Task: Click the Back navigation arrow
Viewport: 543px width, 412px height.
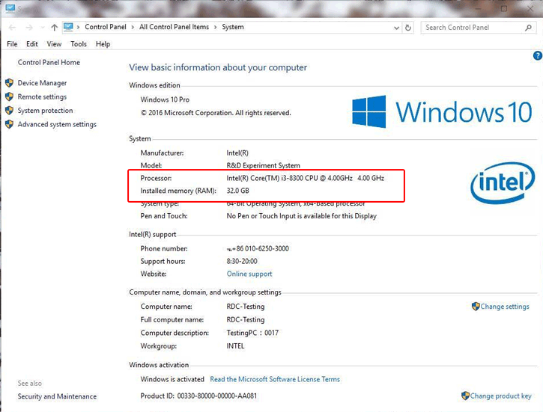Action: [x=12, y=28]
